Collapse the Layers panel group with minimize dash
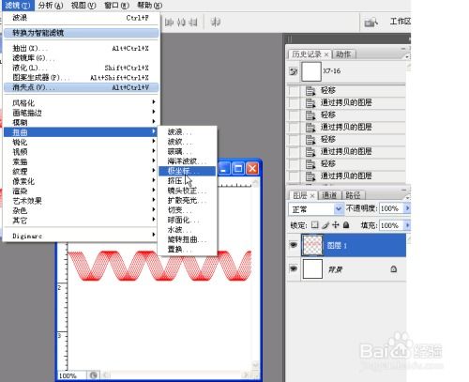 point(403,190)
